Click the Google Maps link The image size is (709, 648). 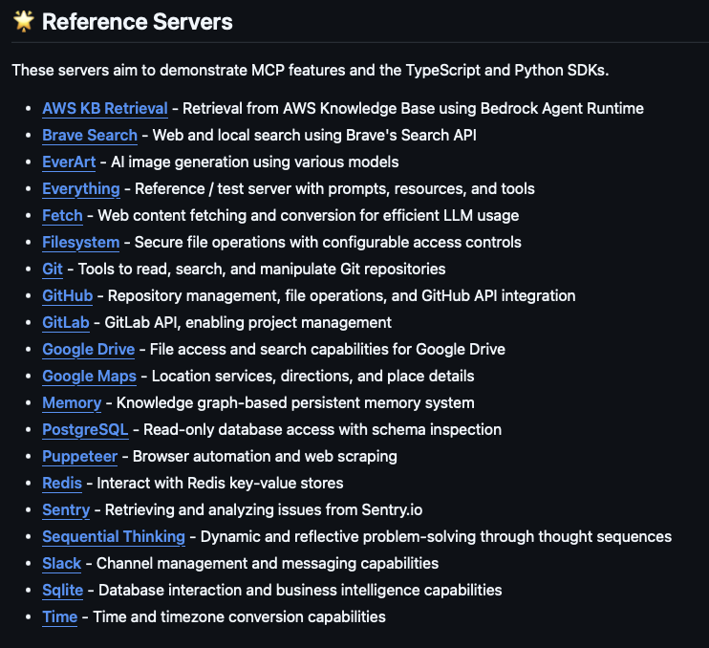[89, 376]
